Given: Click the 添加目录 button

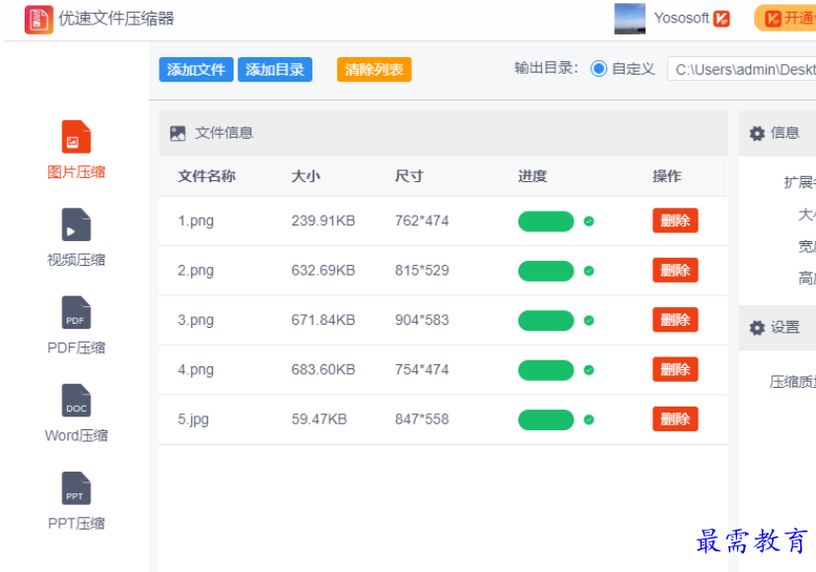Looking at the screenshot, I should pyautogui.click(x=275, y=70).
